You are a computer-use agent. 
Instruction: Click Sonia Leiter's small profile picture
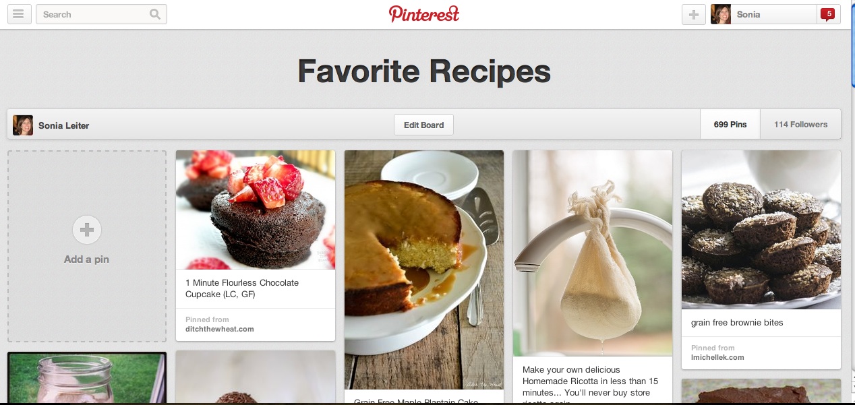23,125
